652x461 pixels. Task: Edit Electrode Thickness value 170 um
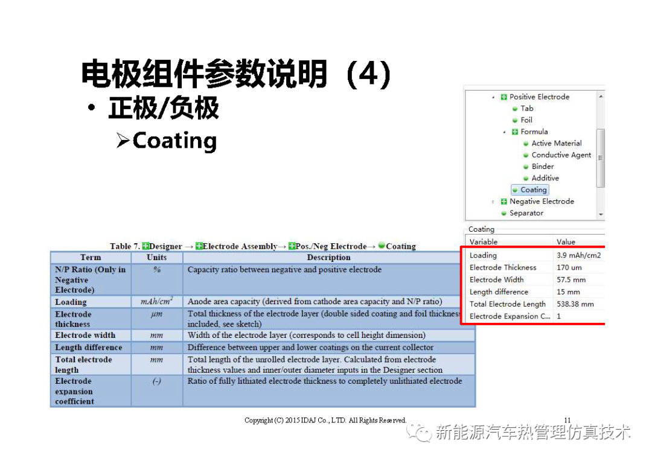click(569, 268)
